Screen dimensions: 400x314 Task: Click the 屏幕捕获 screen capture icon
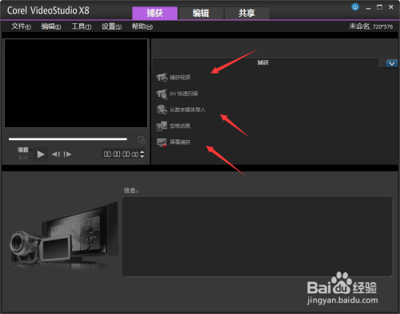[162, 143]
